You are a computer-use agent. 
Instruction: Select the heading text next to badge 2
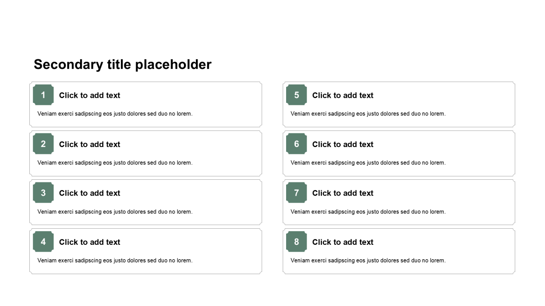point(89,144)
